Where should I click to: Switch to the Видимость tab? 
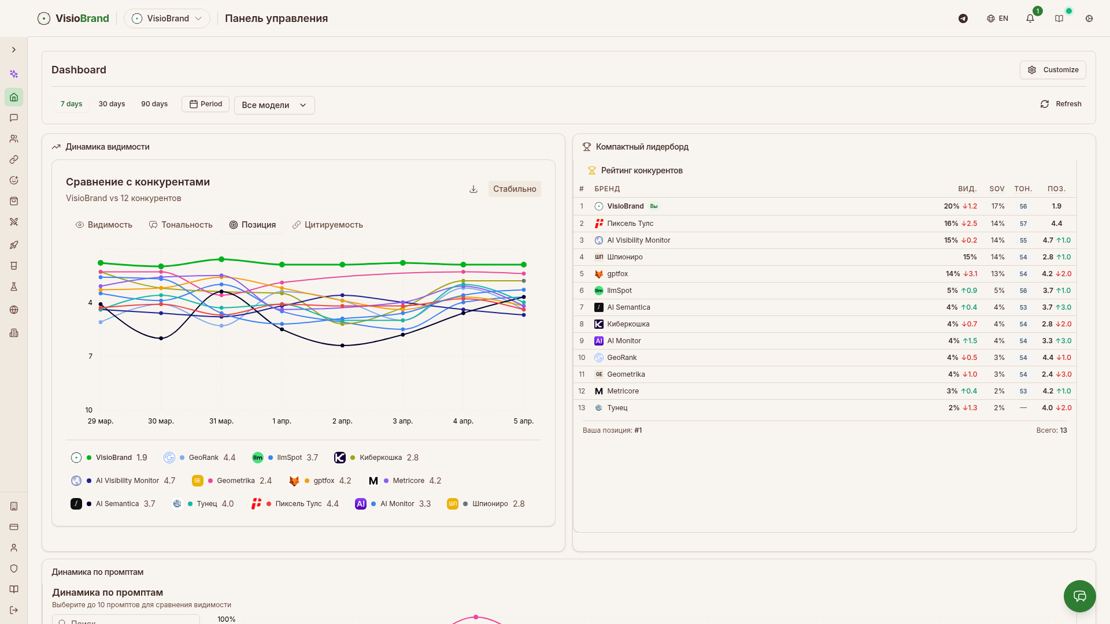click(104, 225)
